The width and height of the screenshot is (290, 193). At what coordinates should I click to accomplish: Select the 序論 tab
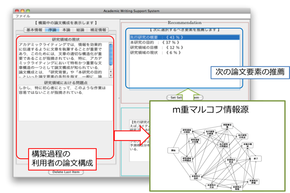52,30
